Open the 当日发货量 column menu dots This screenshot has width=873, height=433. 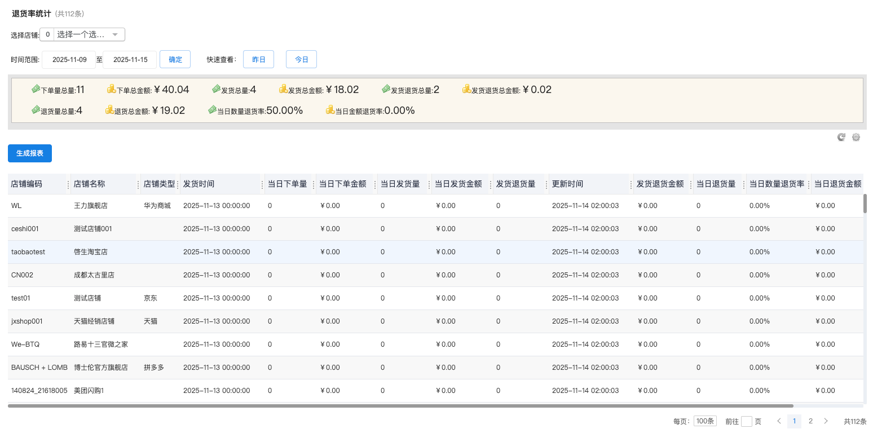[x=429, y=184]
